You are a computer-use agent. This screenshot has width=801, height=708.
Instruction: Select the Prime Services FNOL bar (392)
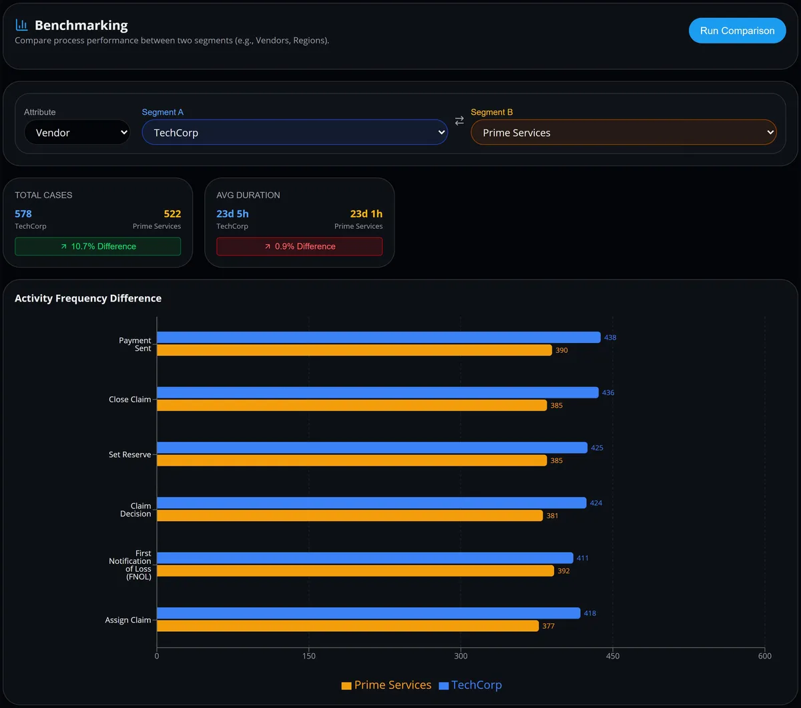coord(355,571)
